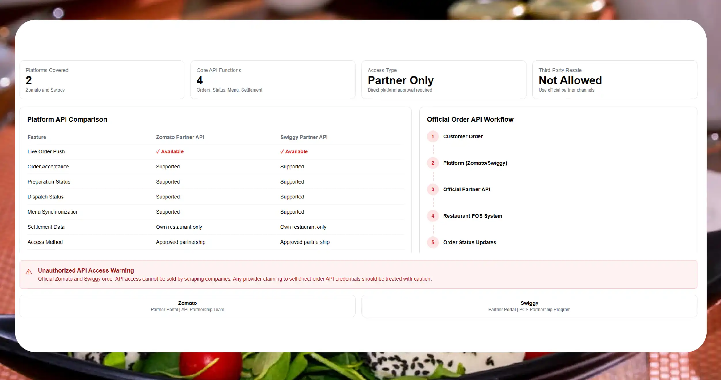The height and width of the screenshot is (380, 721).
Task: Select the Access Type Partner Only card
Action: click(444, 80)
